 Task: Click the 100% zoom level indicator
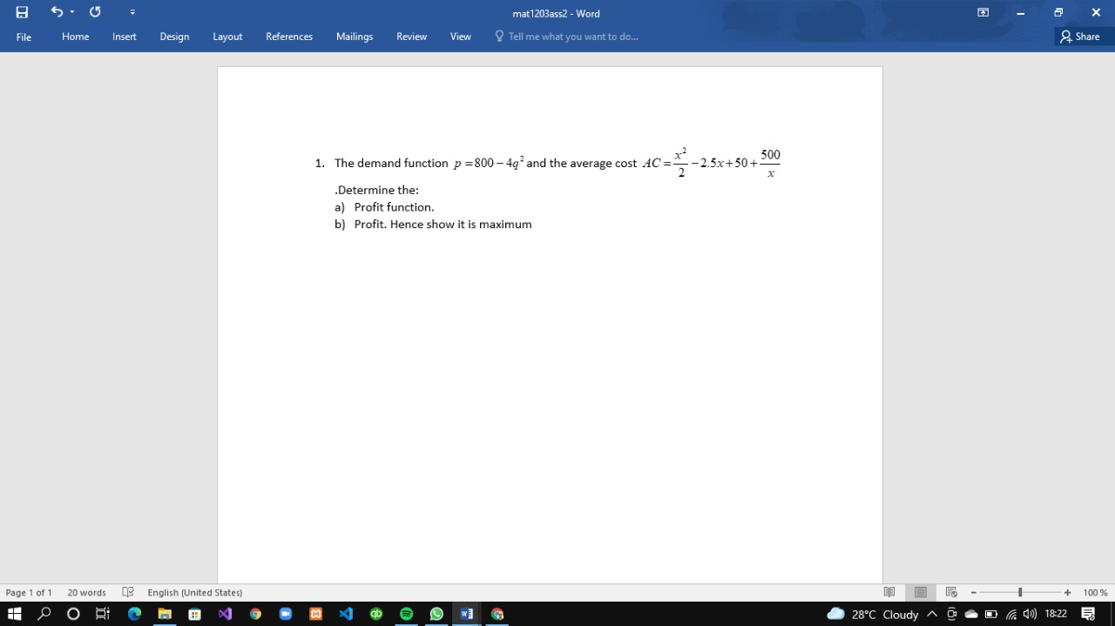(x=1095, y=593)
